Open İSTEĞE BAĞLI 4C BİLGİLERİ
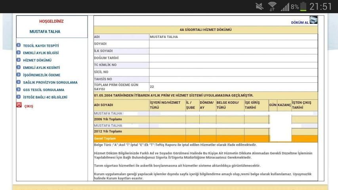 [45, 97]
